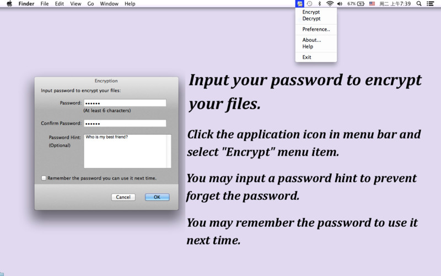Open Notification Center list icon
This screenshot has height=276, width=441.
(431, 3)
